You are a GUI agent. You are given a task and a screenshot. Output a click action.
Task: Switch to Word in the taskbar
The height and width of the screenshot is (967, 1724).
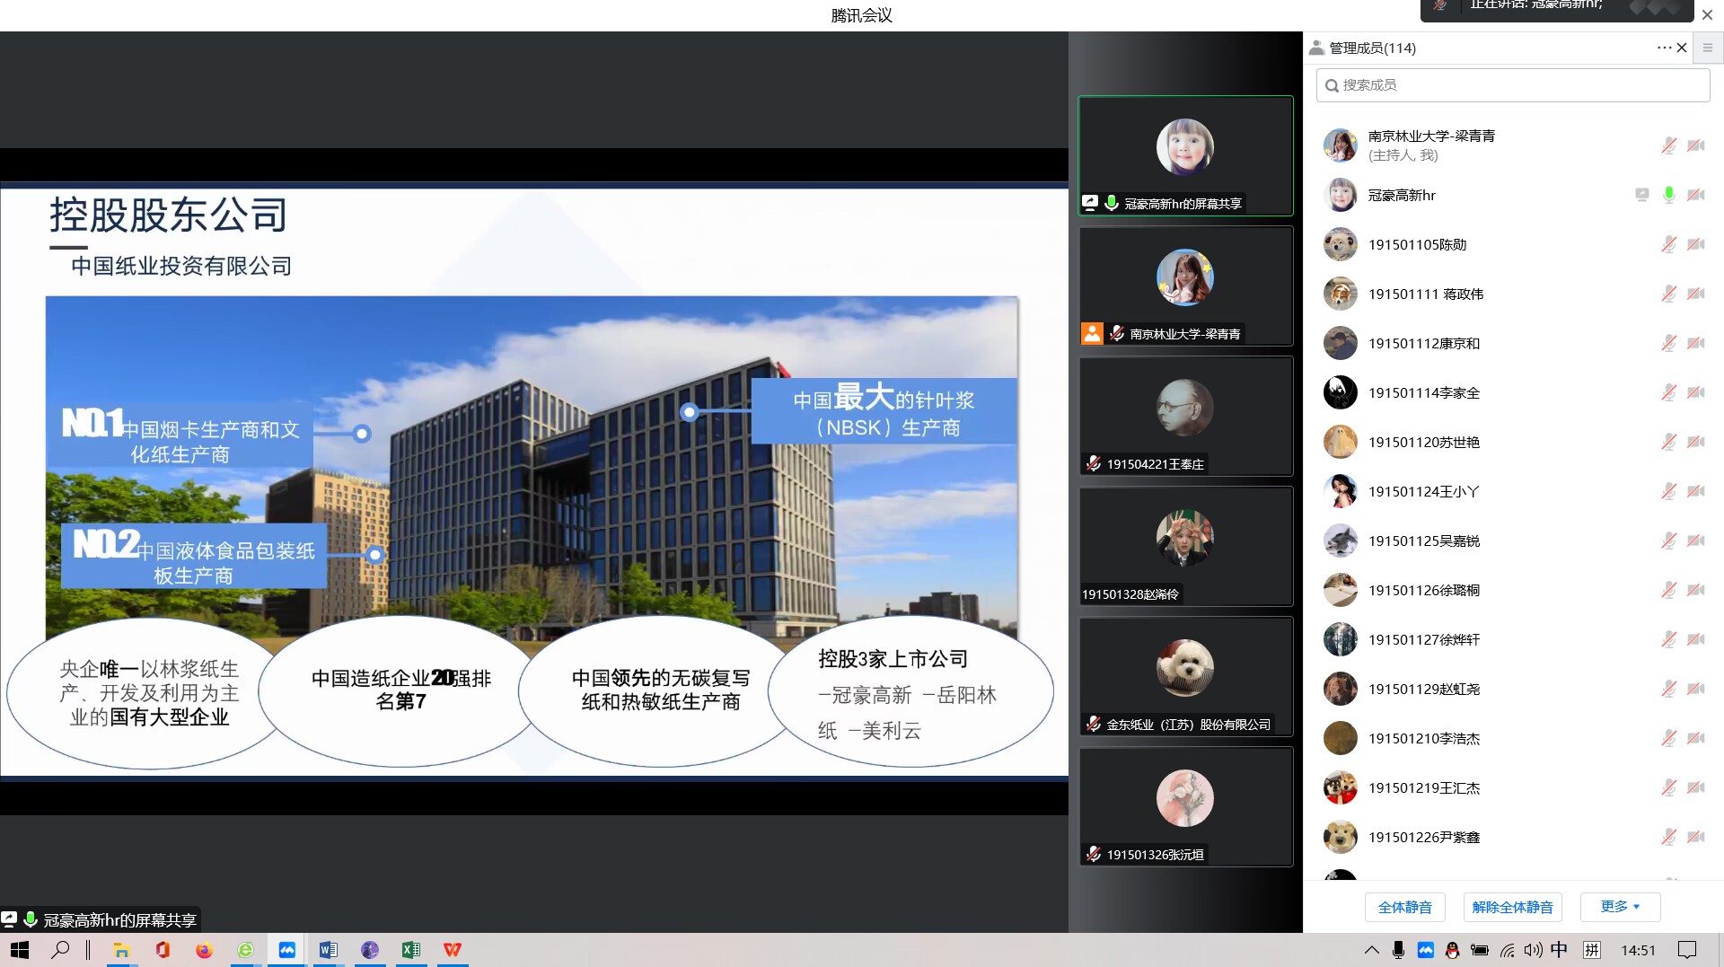(x=328, y=950)
